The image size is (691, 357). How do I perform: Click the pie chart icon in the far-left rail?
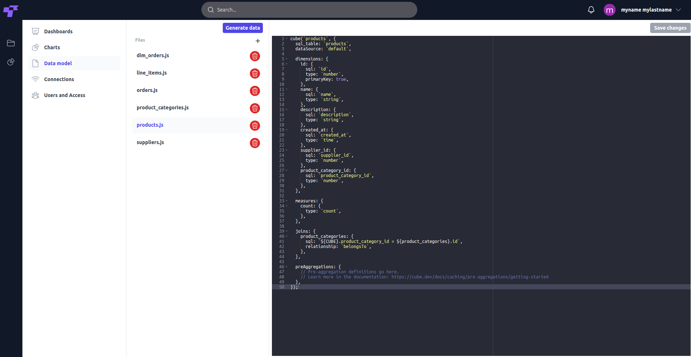10,62
